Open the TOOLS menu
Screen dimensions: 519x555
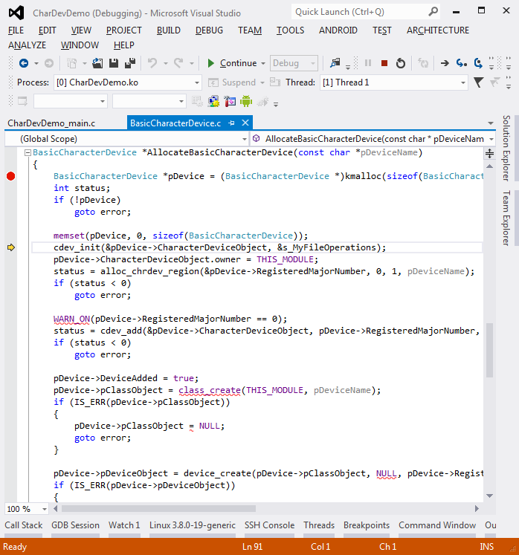pyautogui.click(x=290, y=30)
